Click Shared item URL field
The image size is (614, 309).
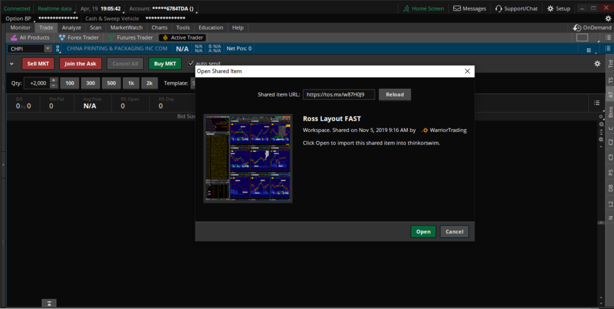[339, 94]
